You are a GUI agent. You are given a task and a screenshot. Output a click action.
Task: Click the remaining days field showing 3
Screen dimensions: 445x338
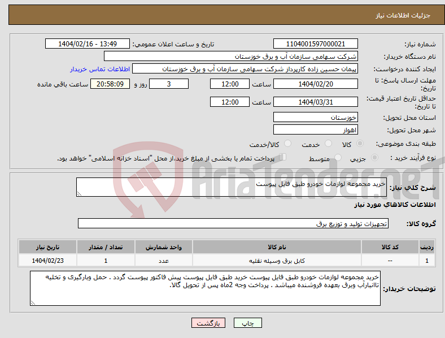169,84
